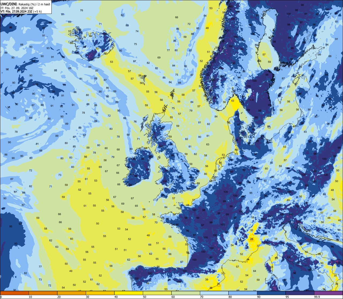Click the humidity value '28' on the map
The height and width of the screenshot is (299, 343).
tap(252, 239)
